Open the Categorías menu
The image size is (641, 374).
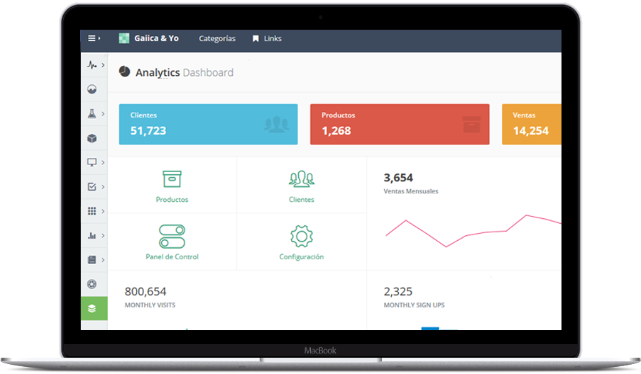(x=217, y=38)
